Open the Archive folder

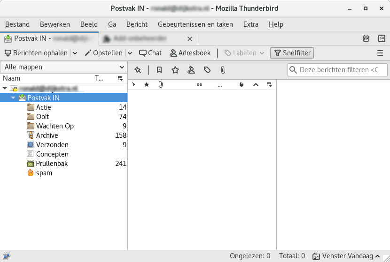click(x=64, y=135)
